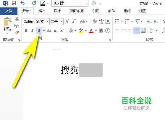This screenshot has height=120, width=165.
Task: Toggle Strikethrough formatting
Action: [49, 31]
